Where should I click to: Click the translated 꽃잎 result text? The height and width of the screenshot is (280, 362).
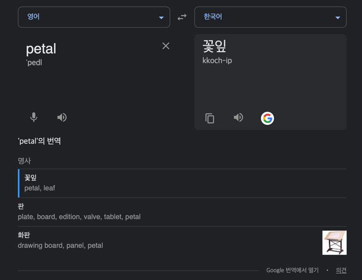tap(214, 46)
